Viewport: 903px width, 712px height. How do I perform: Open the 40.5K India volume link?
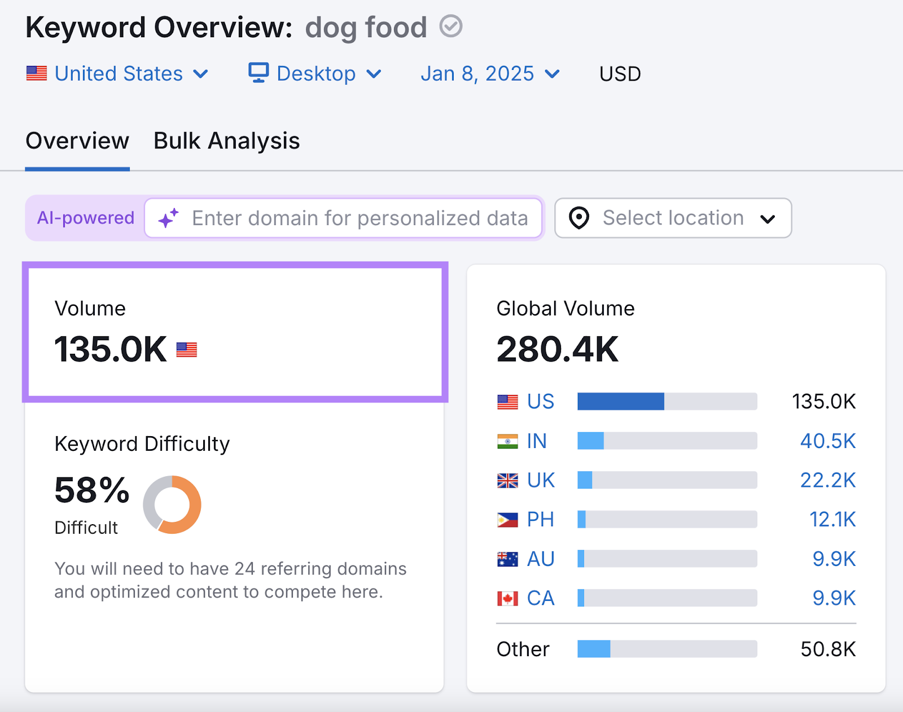tap(827, 441)
